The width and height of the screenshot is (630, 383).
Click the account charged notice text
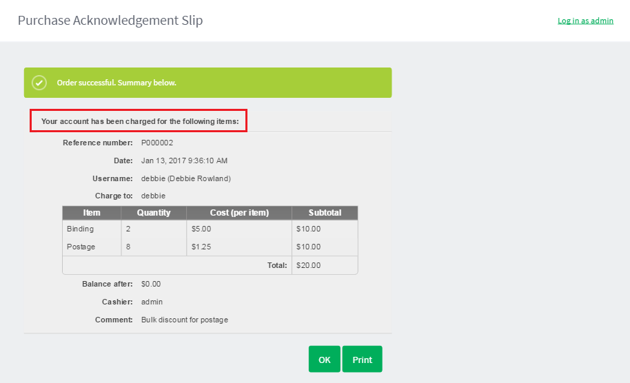point(140,121)
